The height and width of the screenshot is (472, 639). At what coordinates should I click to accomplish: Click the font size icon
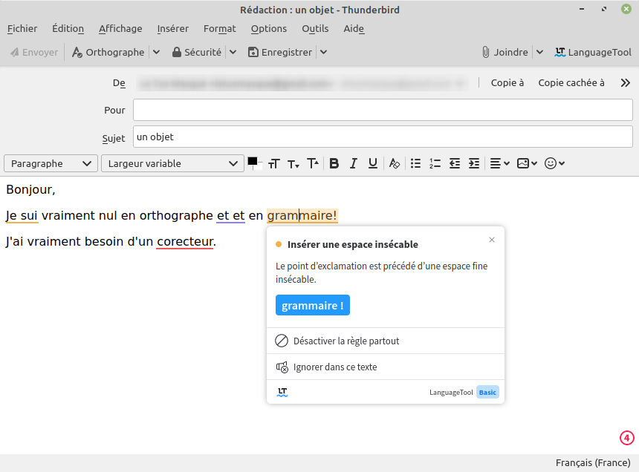click(x=274, y=163)
